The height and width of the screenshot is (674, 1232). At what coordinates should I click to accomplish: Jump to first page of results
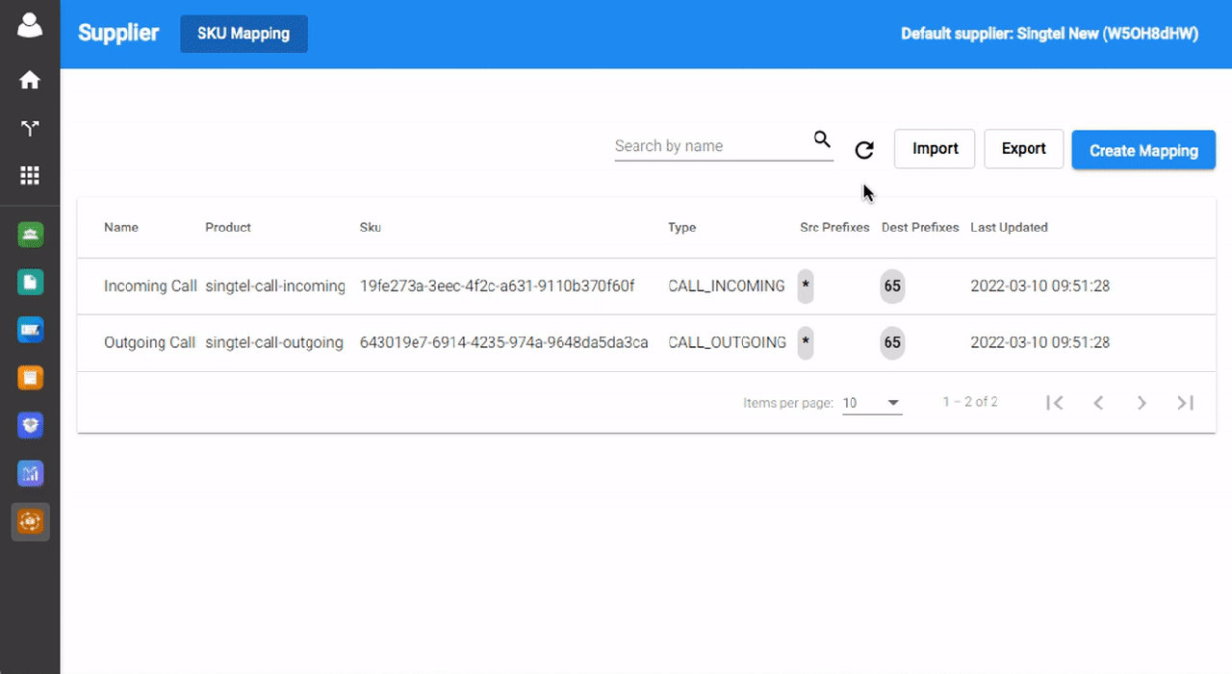tap(1055, 403)
